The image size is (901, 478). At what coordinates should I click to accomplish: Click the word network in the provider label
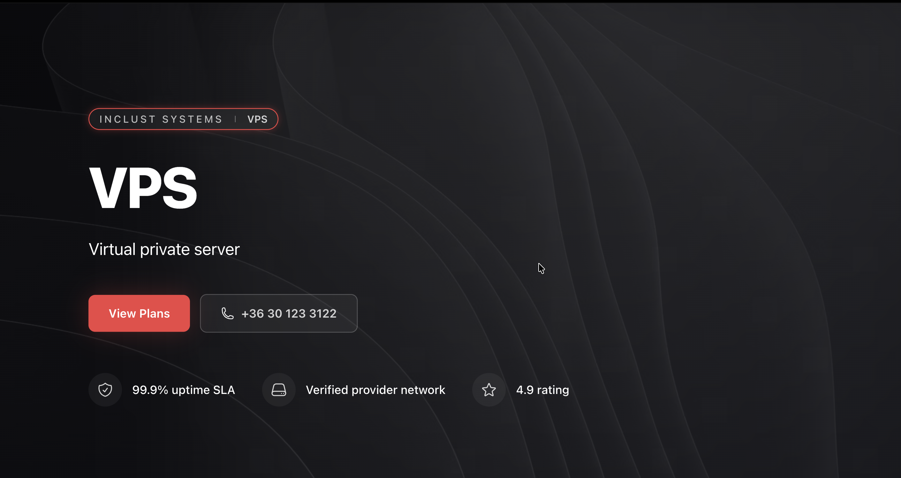point(422,390)
